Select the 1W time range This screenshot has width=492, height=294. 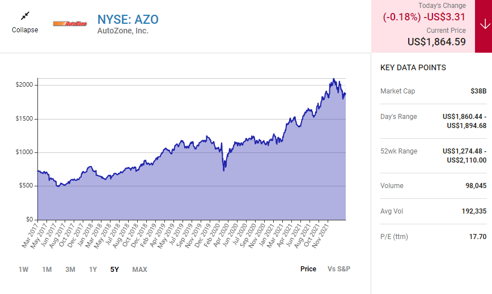coord(23,269)
